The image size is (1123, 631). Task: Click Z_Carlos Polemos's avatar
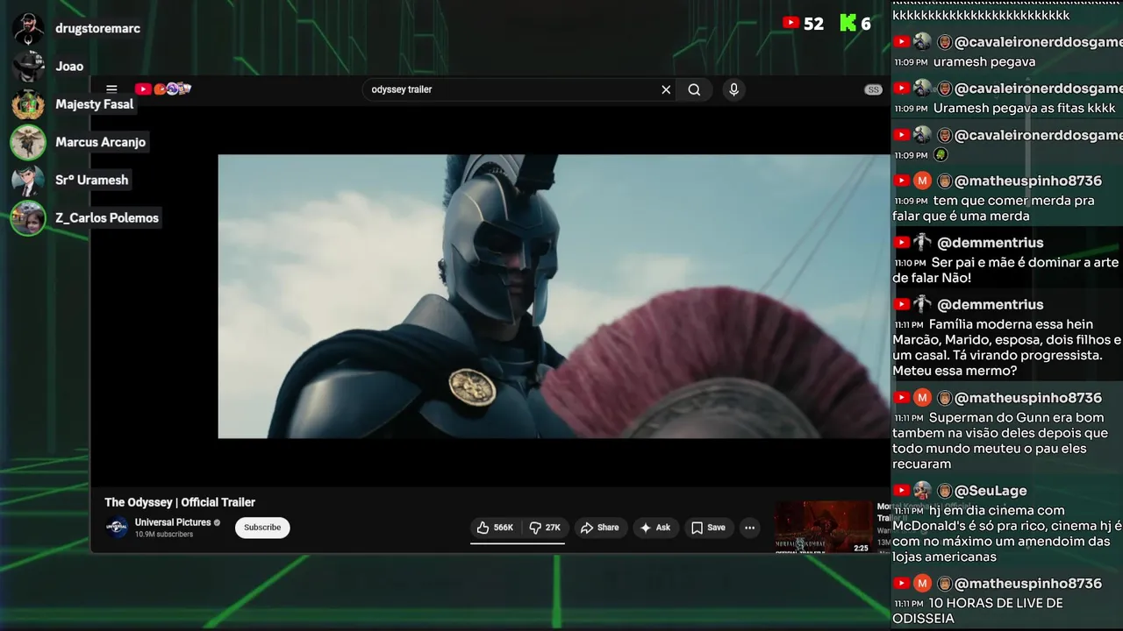click(x=28, y=218)
